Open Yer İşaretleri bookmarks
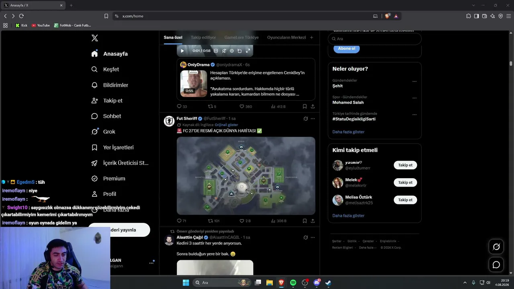This screenshot has width=514, height=289. (112, 147)
